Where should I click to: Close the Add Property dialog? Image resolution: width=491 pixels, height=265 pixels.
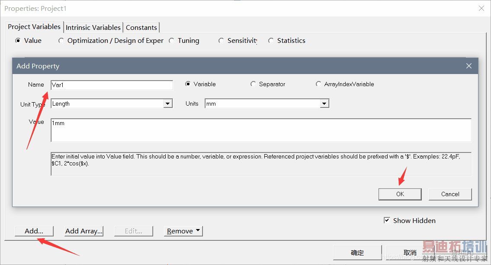(469, 66)
